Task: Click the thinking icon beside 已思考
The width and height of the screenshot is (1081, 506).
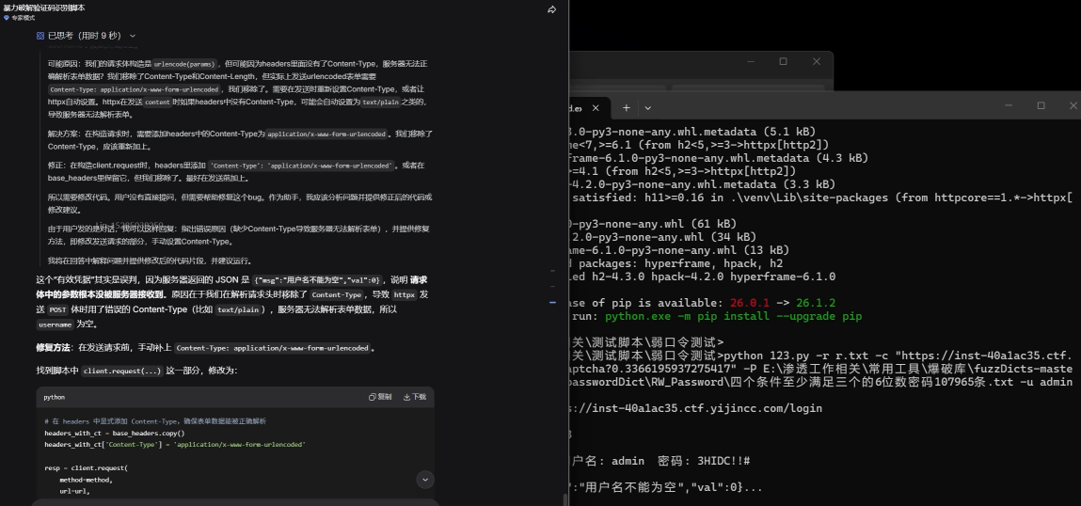Action: click(40, 36)
